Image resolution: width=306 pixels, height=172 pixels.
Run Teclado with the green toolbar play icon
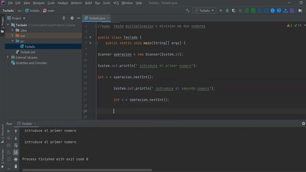tap(221, 11)
